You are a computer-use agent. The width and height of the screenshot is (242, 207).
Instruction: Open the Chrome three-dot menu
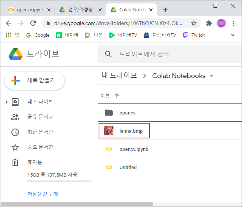pos(233,23)
